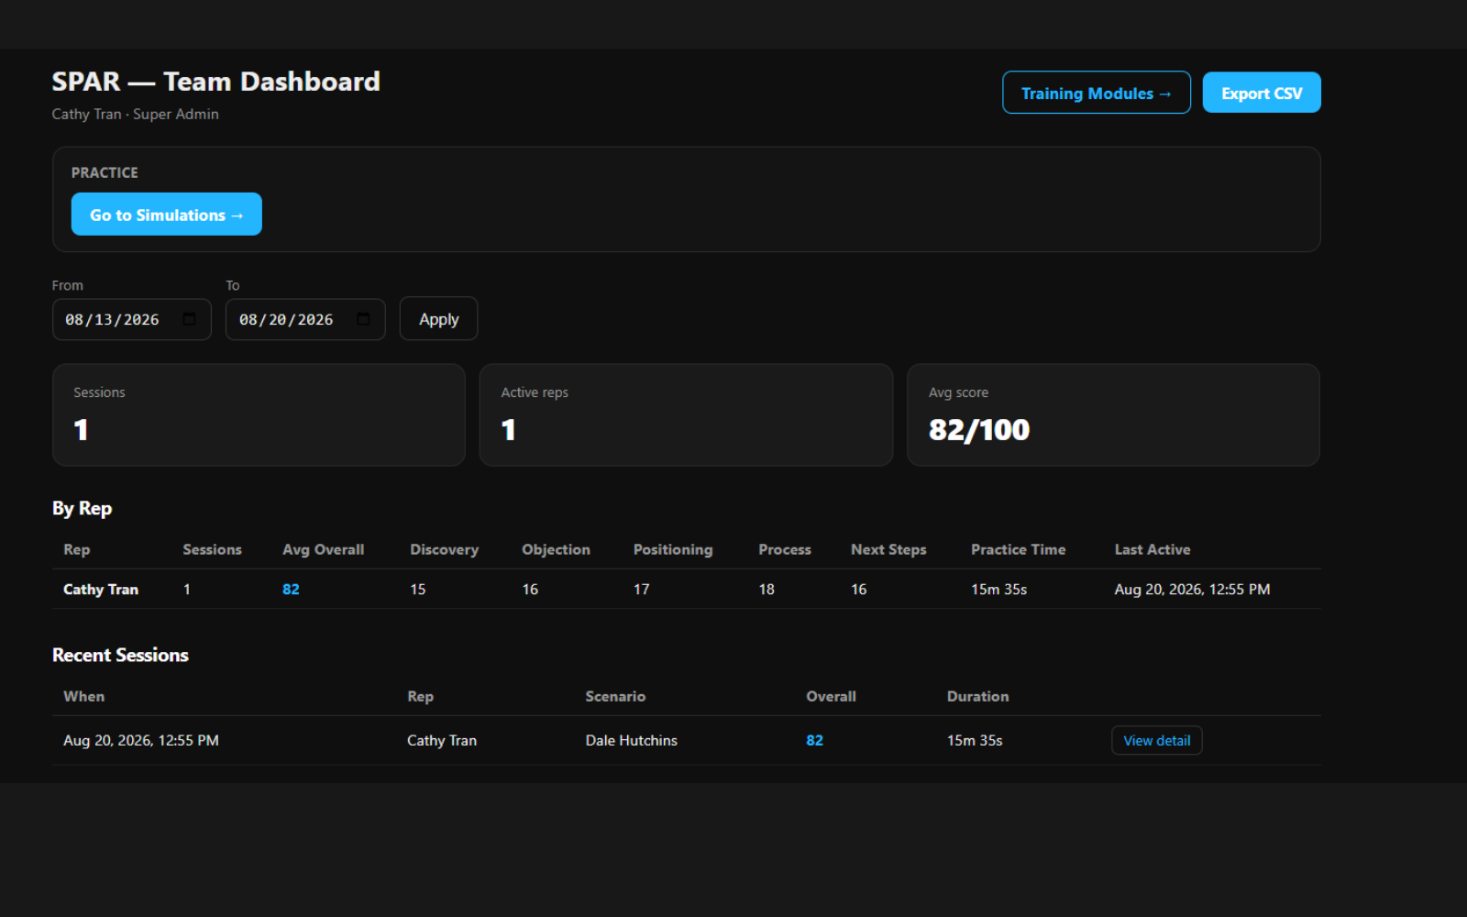Edit the From date field 08/13/2026

pos(131,319)
